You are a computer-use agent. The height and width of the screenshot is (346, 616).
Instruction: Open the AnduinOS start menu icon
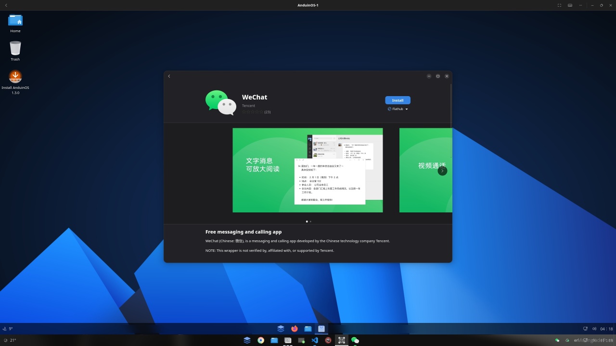pos(281,329)
